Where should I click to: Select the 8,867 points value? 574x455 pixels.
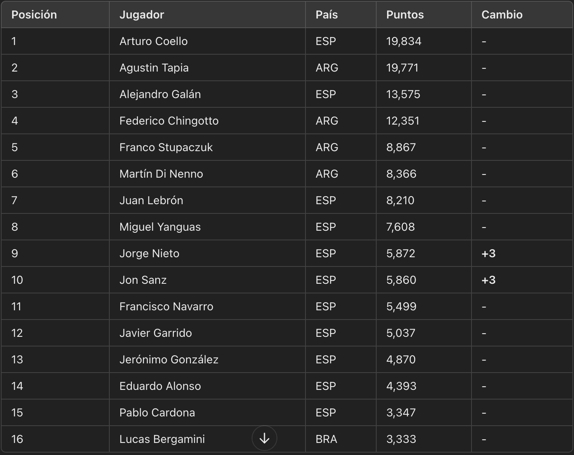click(x=401, y=147)
